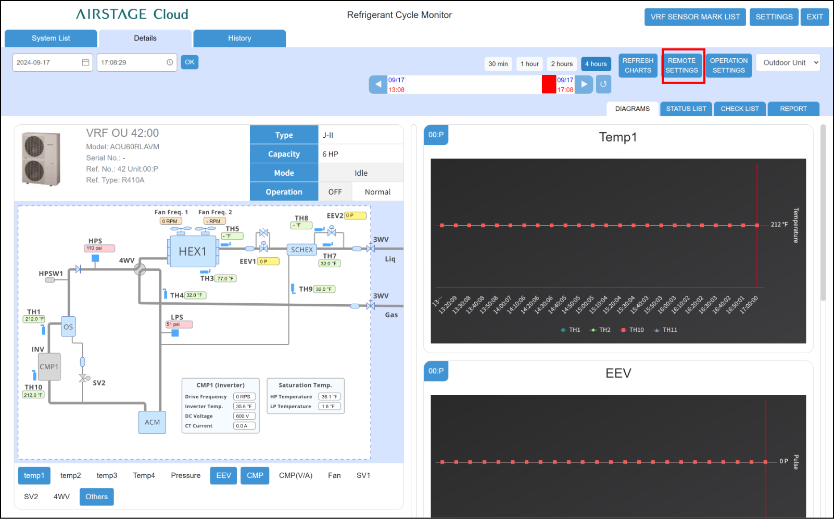This screenshot has height=519, width=834.
Task: Click the ACM accumulator block
Action: point(152,422)
